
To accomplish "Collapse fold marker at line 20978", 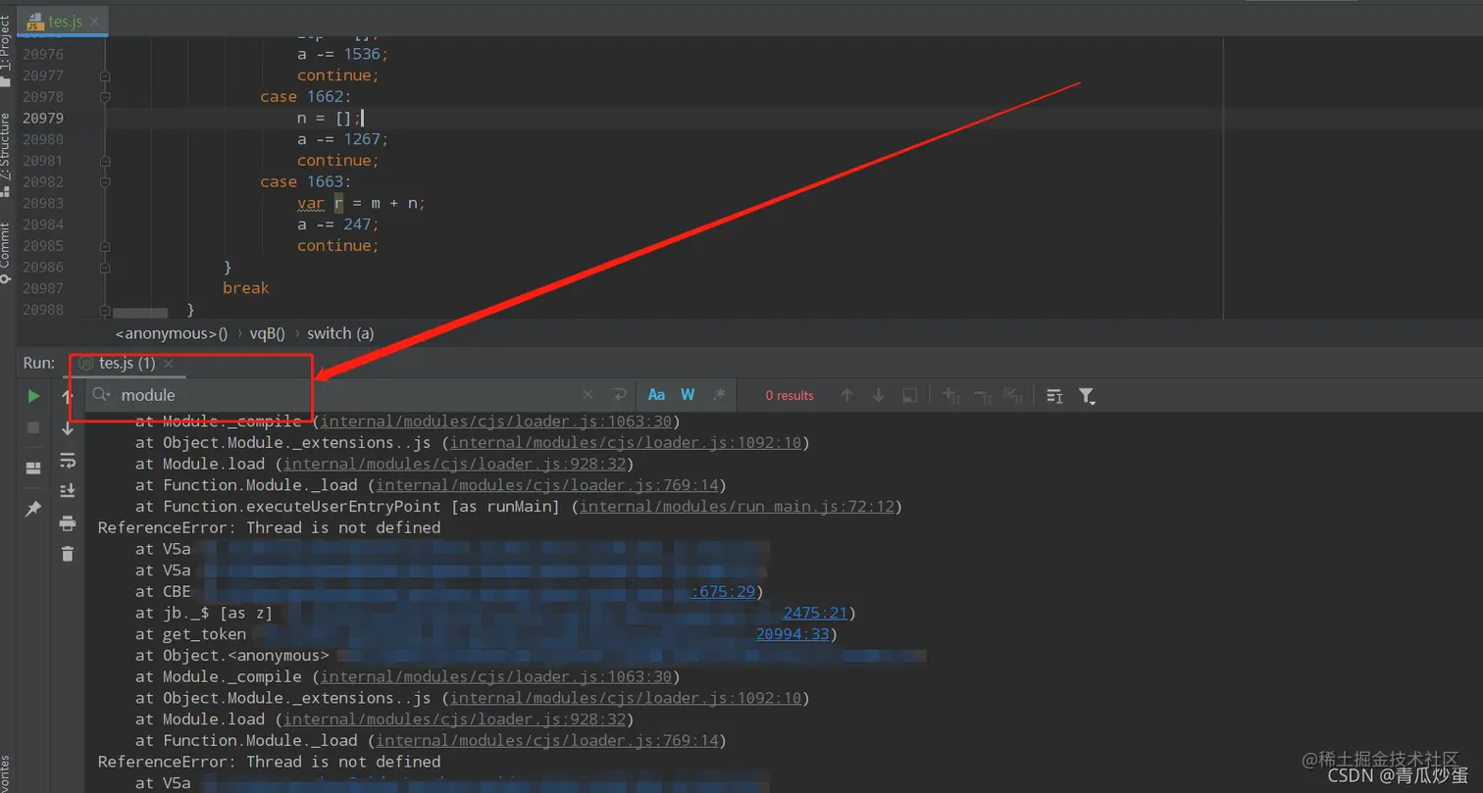I will click(105, 97).
